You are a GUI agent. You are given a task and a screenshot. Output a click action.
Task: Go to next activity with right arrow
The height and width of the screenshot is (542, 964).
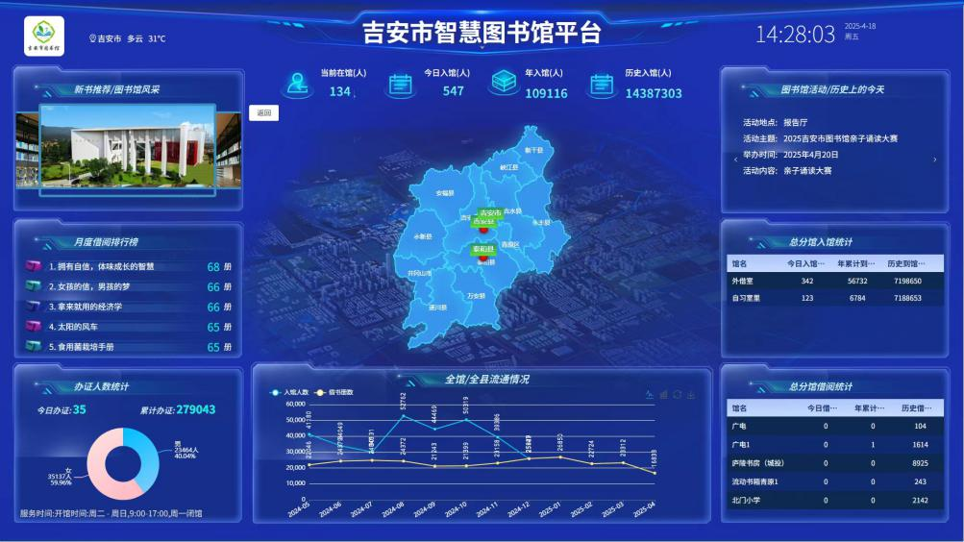pos(935,160)
